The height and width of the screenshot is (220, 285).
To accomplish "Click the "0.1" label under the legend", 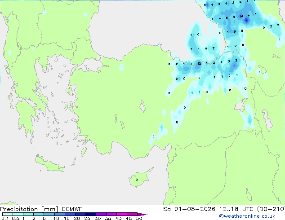I will 5,218.
